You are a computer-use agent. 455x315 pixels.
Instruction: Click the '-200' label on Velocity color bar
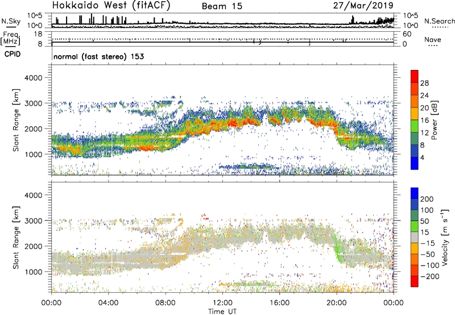pos(430,276)
